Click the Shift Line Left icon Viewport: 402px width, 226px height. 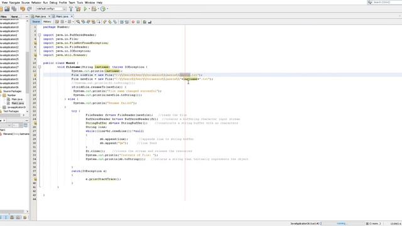coord(122,22)
